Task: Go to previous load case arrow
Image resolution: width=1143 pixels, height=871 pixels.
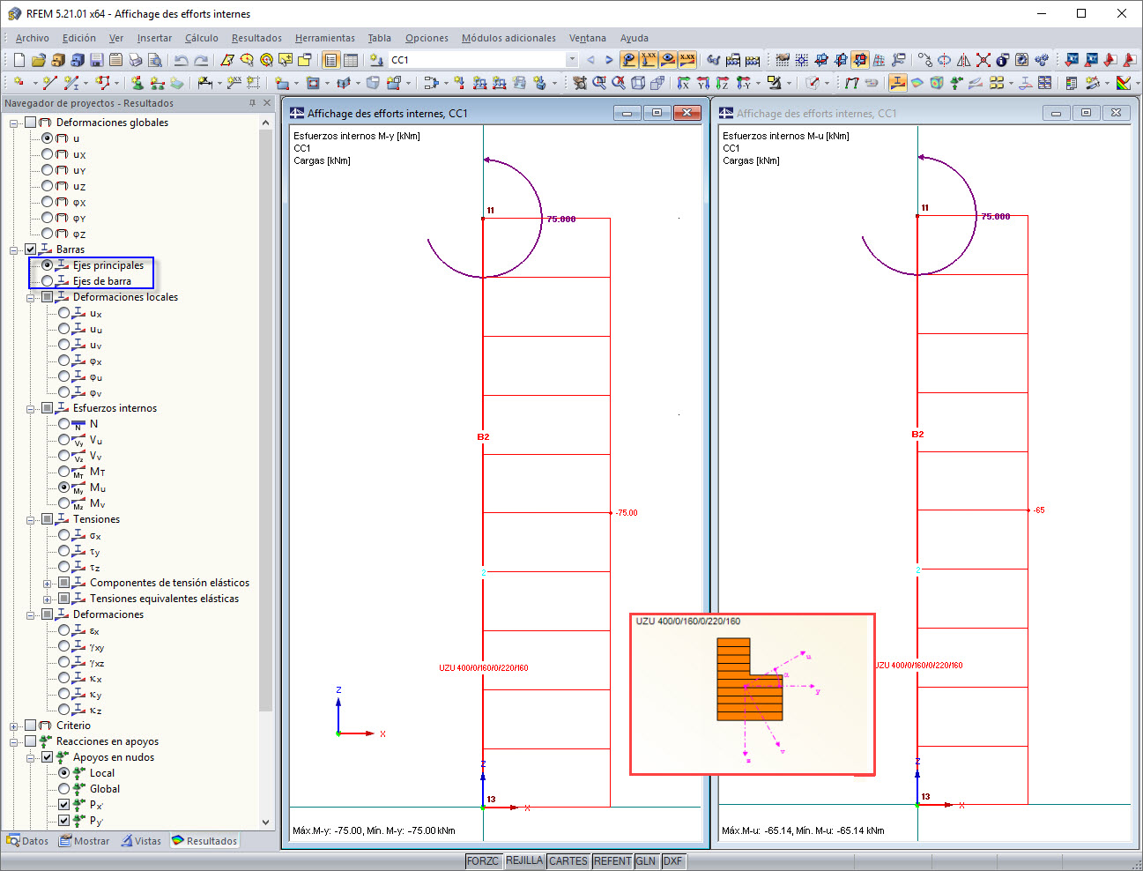Action: click(x=590, y=60)
